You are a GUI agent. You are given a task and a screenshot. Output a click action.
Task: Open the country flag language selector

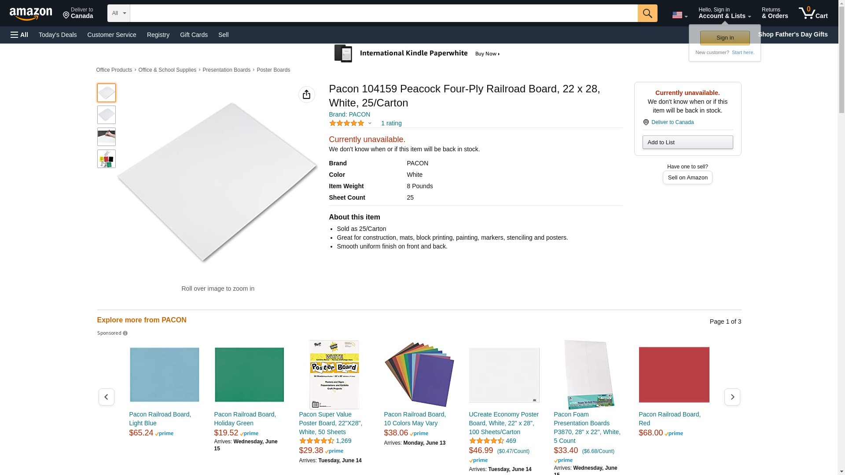click(x=680, y=15)
